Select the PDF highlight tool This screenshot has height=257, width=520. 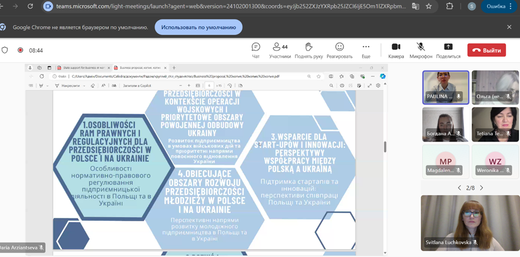(41, 85)
